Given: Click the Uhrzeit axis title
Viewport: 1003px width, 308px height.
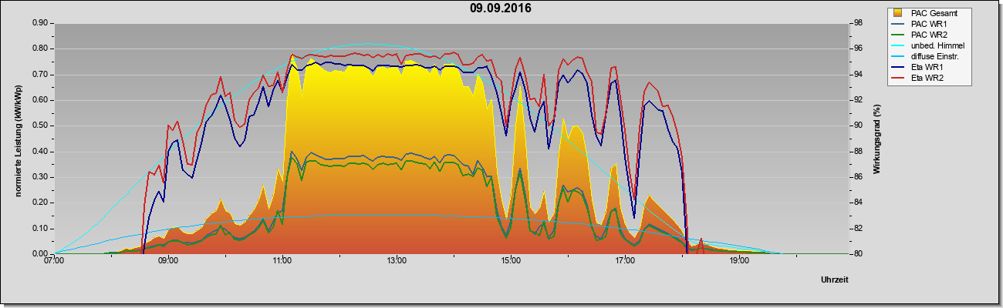Looking at the screenshot, I should [835, 280].
